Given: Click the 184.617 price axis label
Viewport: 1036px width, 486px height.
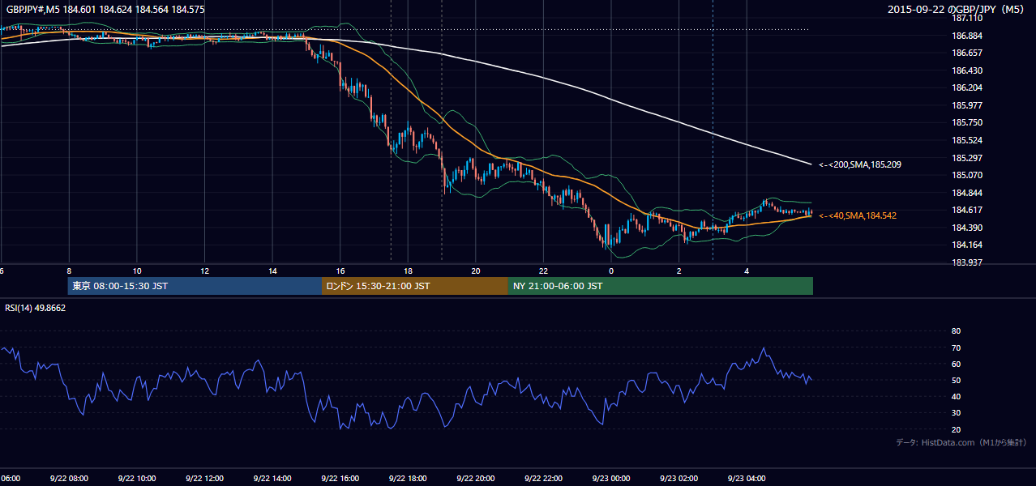Looking at the screenshot, I should click(966, 210).
